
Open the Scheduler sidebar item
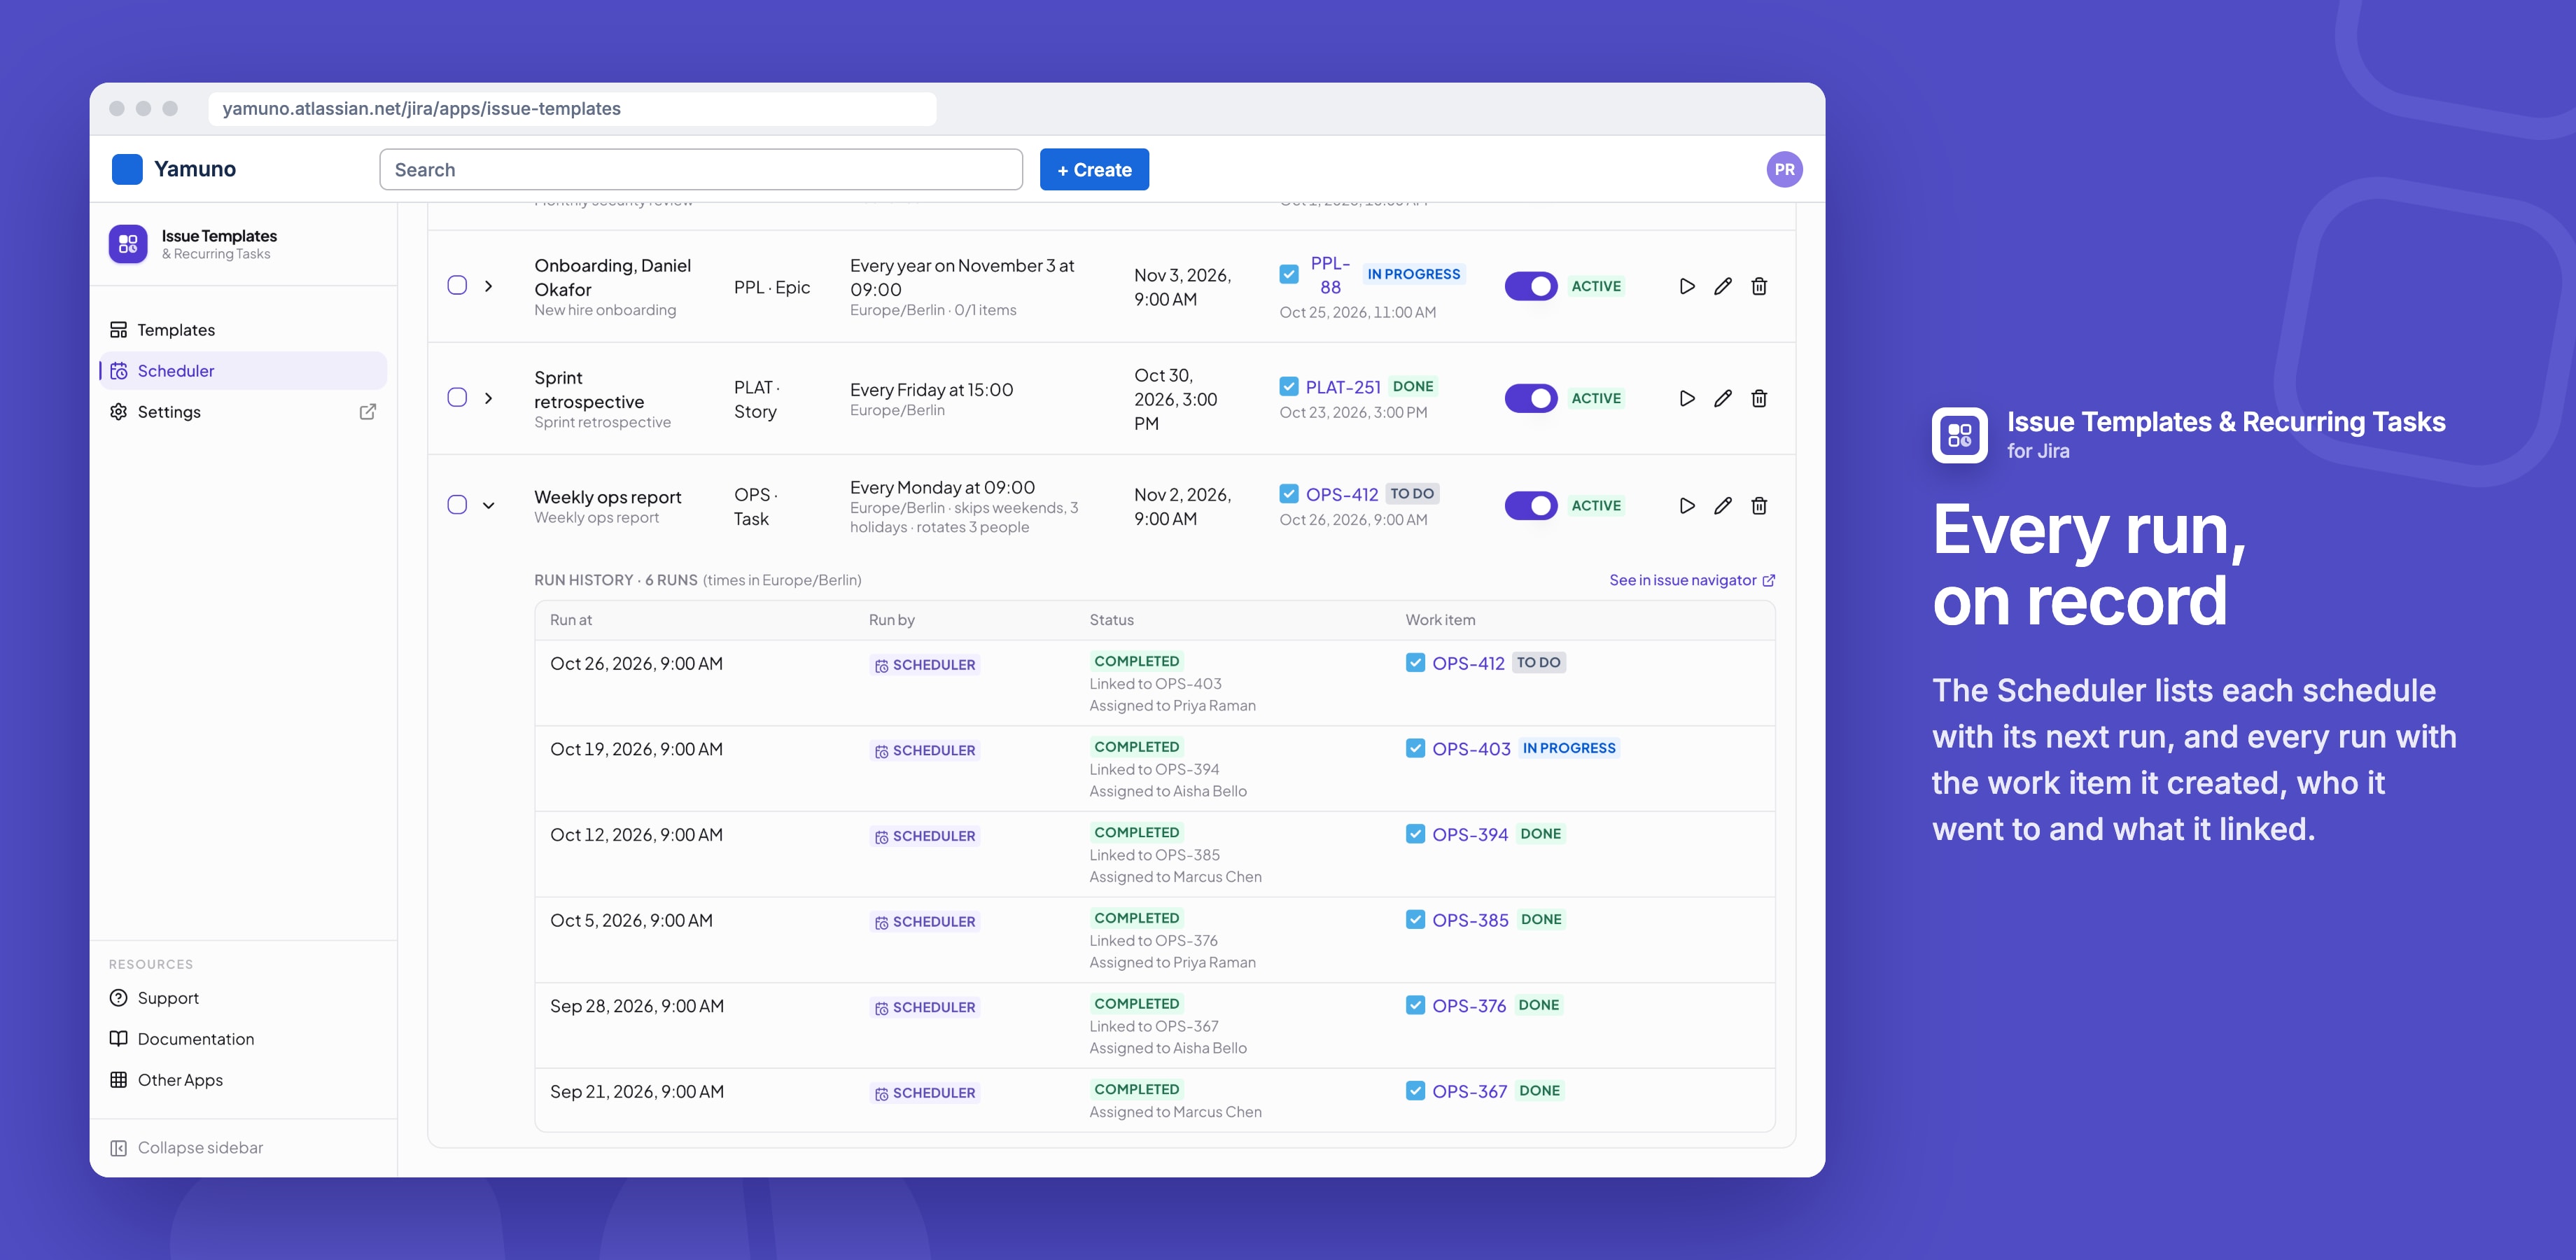pos(243,371)
